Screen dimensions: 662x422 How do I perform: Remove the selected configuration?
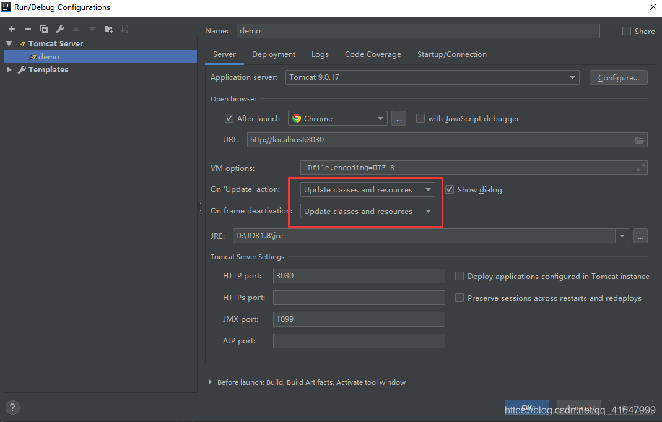coord(27,28)
